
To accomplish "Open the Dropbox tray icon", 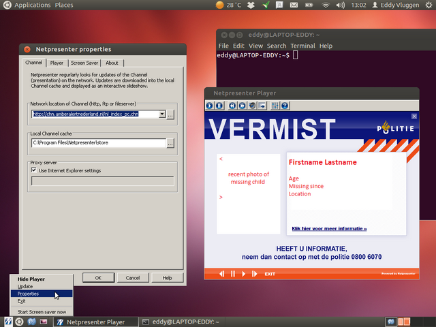I will (251, 5).
